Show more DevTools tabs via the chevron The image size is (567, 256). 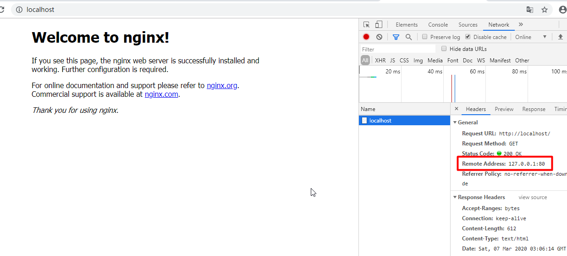point(521,25)
